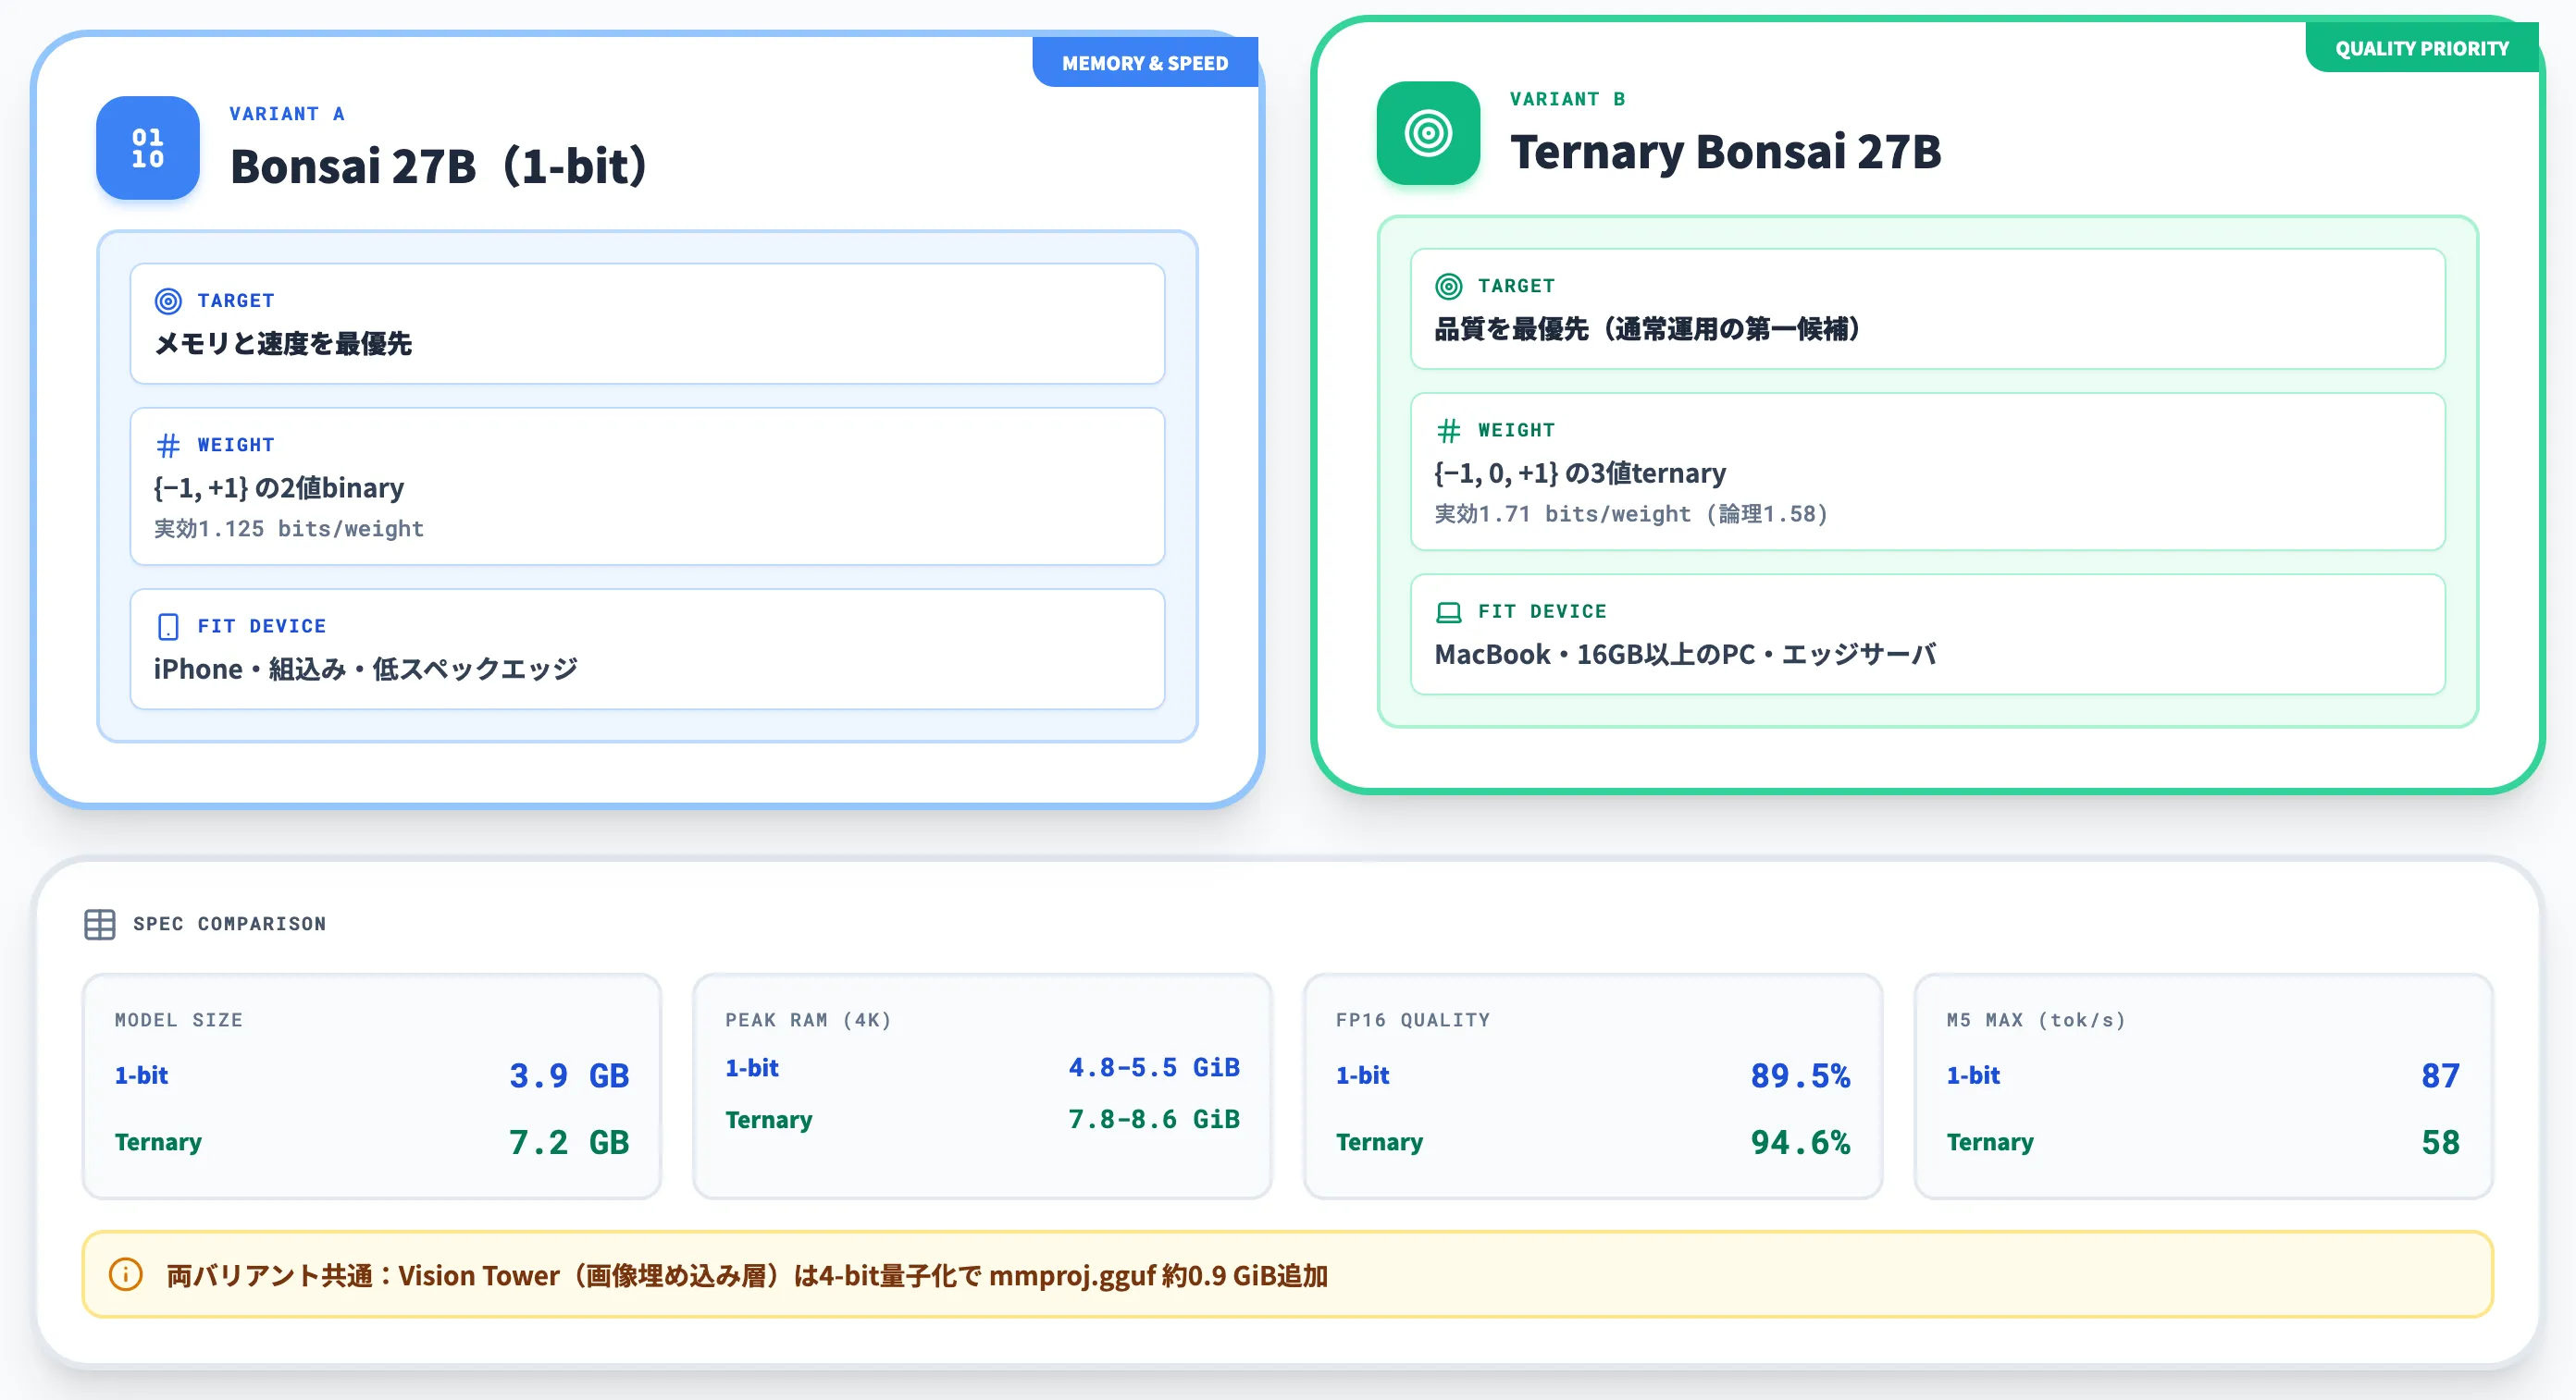Click the 7.2 GB model size value
The width and height of the screenshot is (2576, 1400).
point(569,1142)
